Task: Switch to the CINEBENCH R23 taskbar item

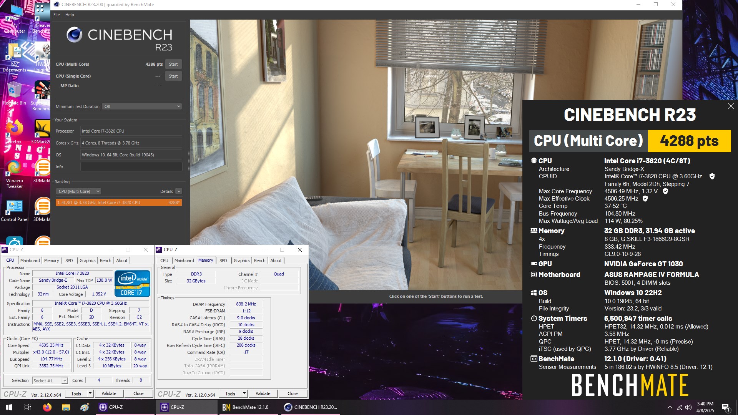Action: (311, 407)
